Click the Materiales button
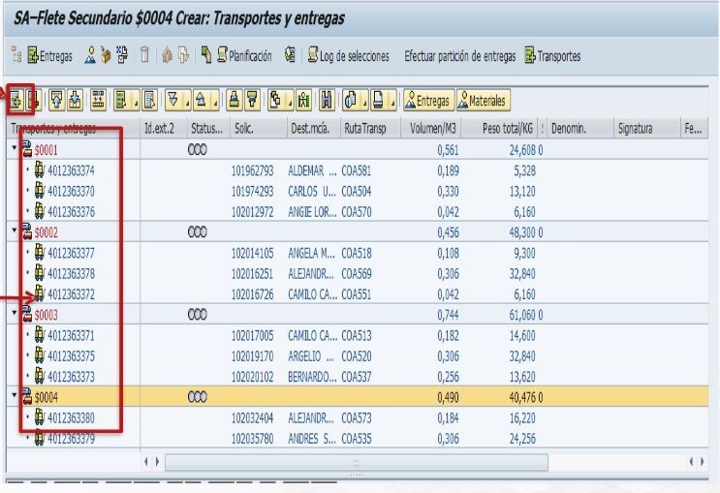This screenshot has height=493, width=720. (x=483, y=100)
